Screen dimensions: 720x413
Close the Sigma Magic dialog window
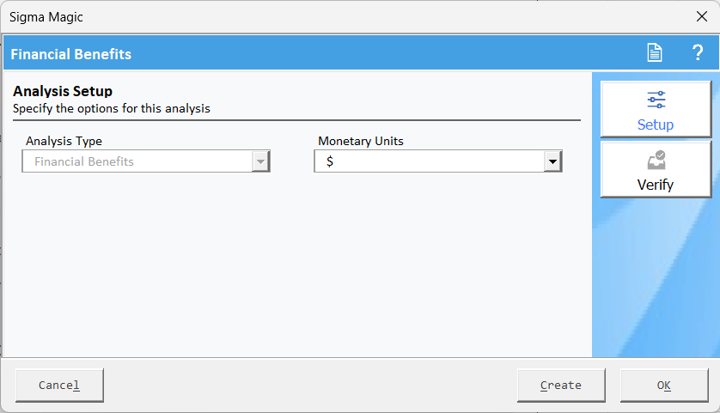coord(700,16)
